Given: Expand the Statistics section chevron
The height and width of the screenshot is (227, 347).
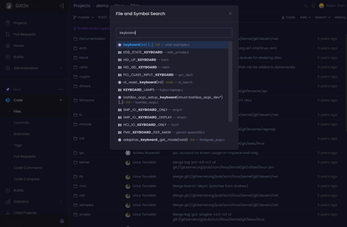Looking at the screenshot, I should [61, 202].
